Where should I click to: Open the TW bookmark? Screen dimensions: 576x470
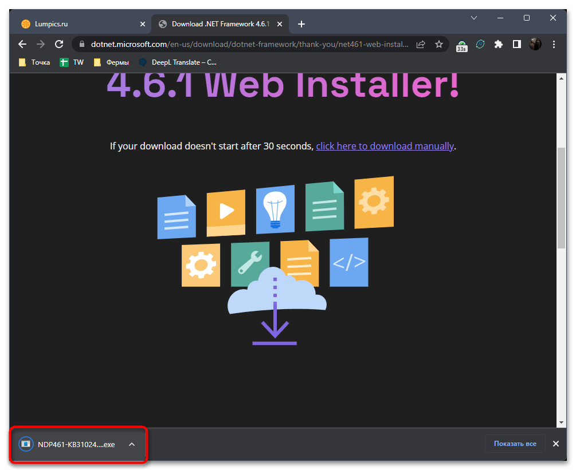(x=72, y=62)
